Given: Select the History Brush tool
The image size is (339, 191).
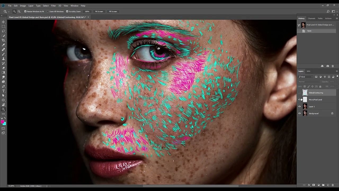Looking at the screenshot, I should [3, 63].
